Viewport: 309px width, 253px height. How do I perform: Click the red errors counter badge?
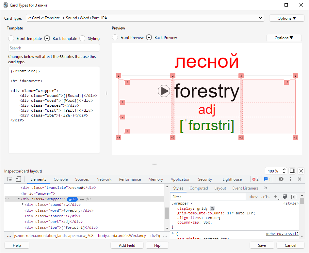point(255,179)
